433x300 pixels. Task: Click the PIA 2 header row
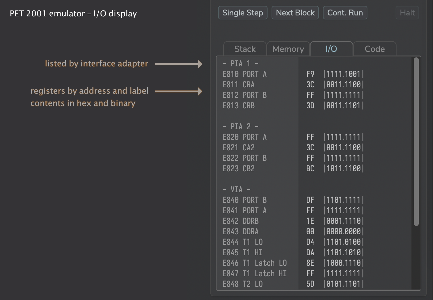tap(315, 127)
